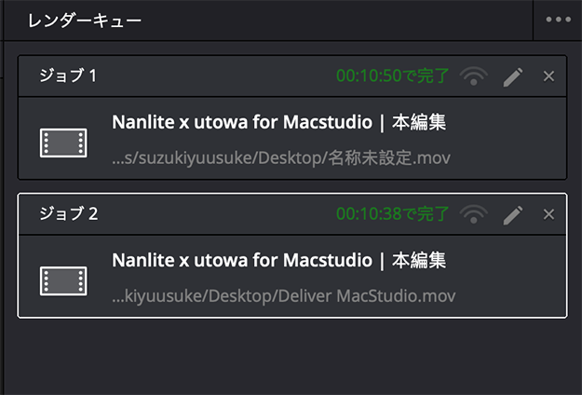Select the ジョブ 1 header label
The image size is (582, 395).
[x=67, y=76]
